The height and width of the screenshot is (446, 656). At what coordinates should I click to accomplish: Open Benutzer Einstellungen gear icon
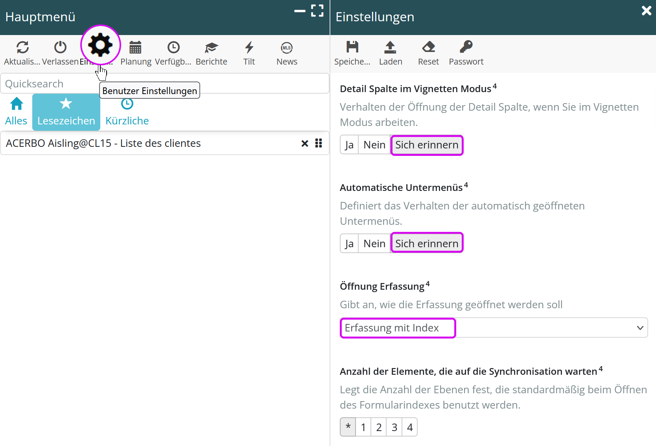[x=100, y=45]
